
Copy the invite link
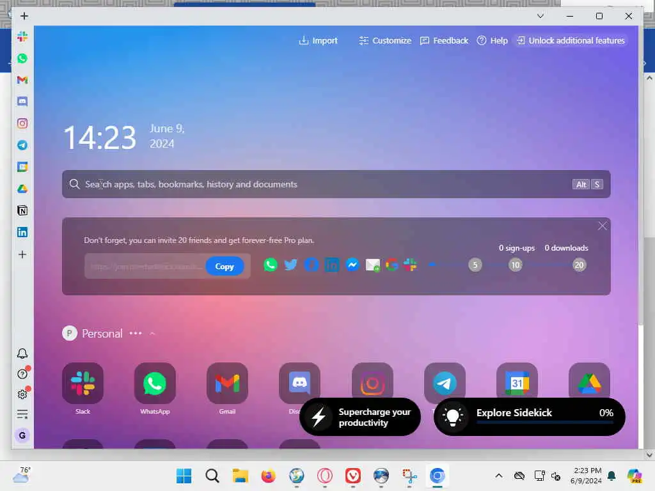pos(225,267)
